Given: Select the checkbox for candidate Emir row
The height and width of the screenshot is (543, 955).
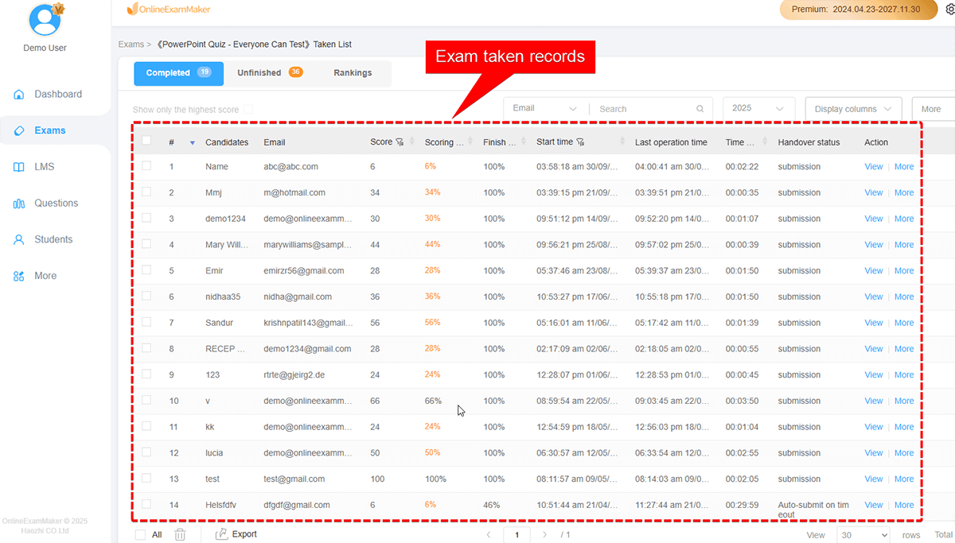Looking at the screenshot, I should pos(146,270).
